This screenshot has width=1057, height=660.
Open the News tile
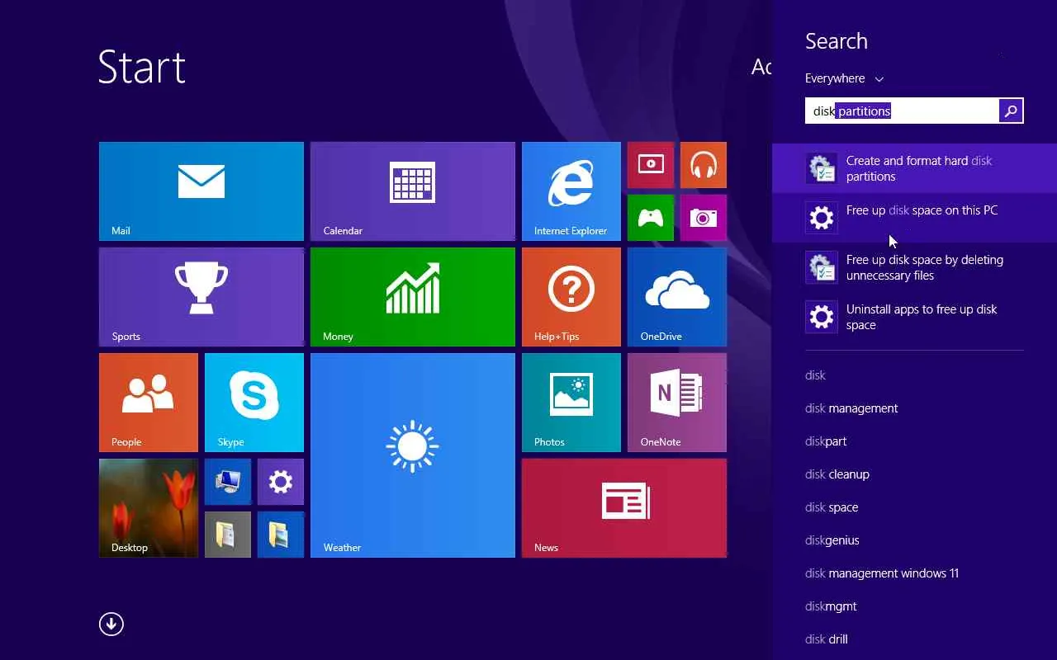[x=624, y=508]
